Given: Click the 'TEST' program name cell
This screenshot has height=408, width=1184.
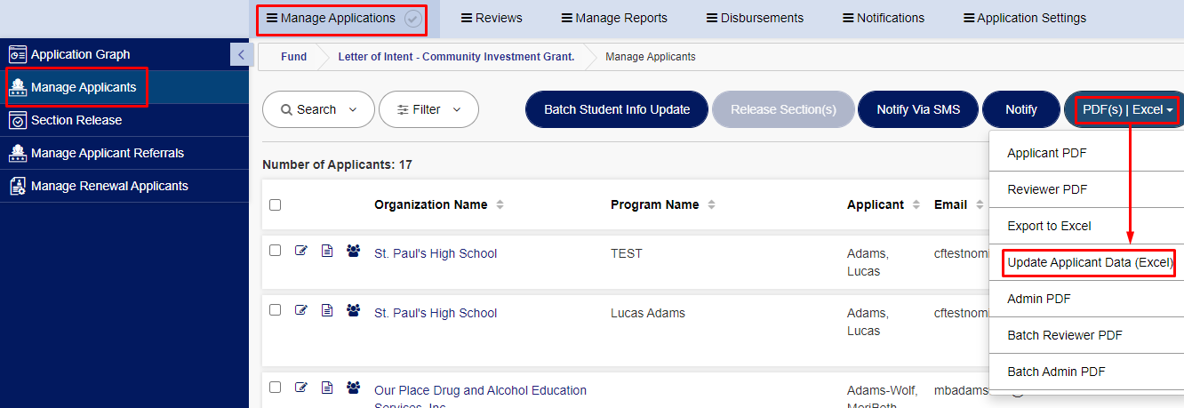Looking at the screenshot, I should (626, 253).
